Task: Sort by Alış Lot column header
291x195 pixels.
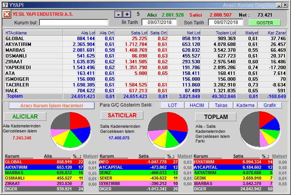Action: 79,33
